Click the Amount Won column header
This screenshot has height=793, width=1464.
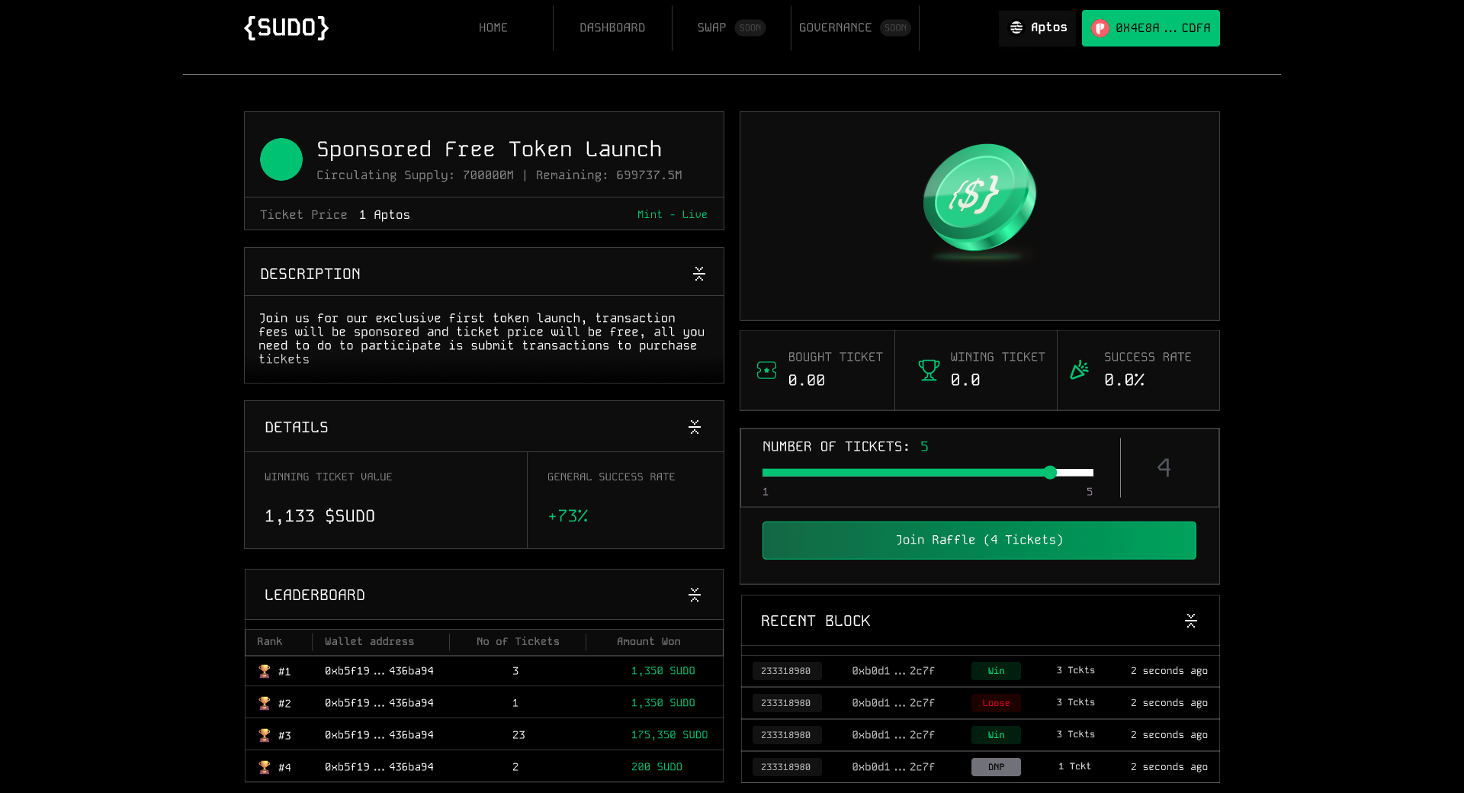649,641
